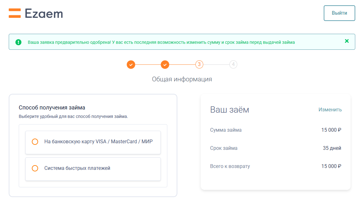Click the На банковскую карту option card
Screen dimensions: 359x203
coord(93,142)
